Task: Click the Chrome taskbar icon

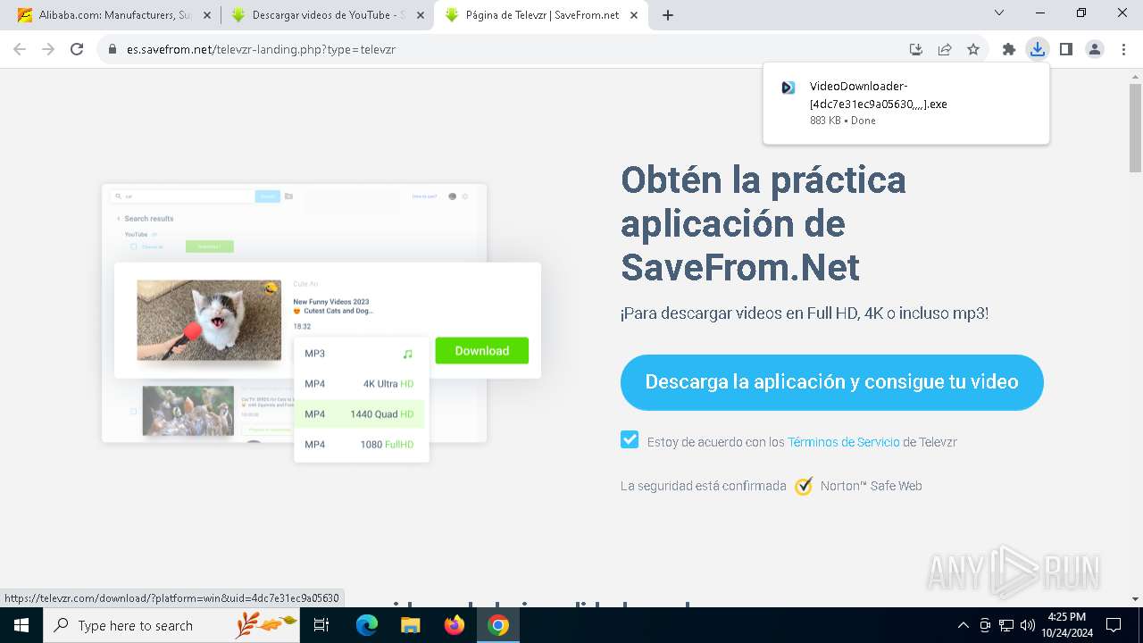Action: coord(498,625)
